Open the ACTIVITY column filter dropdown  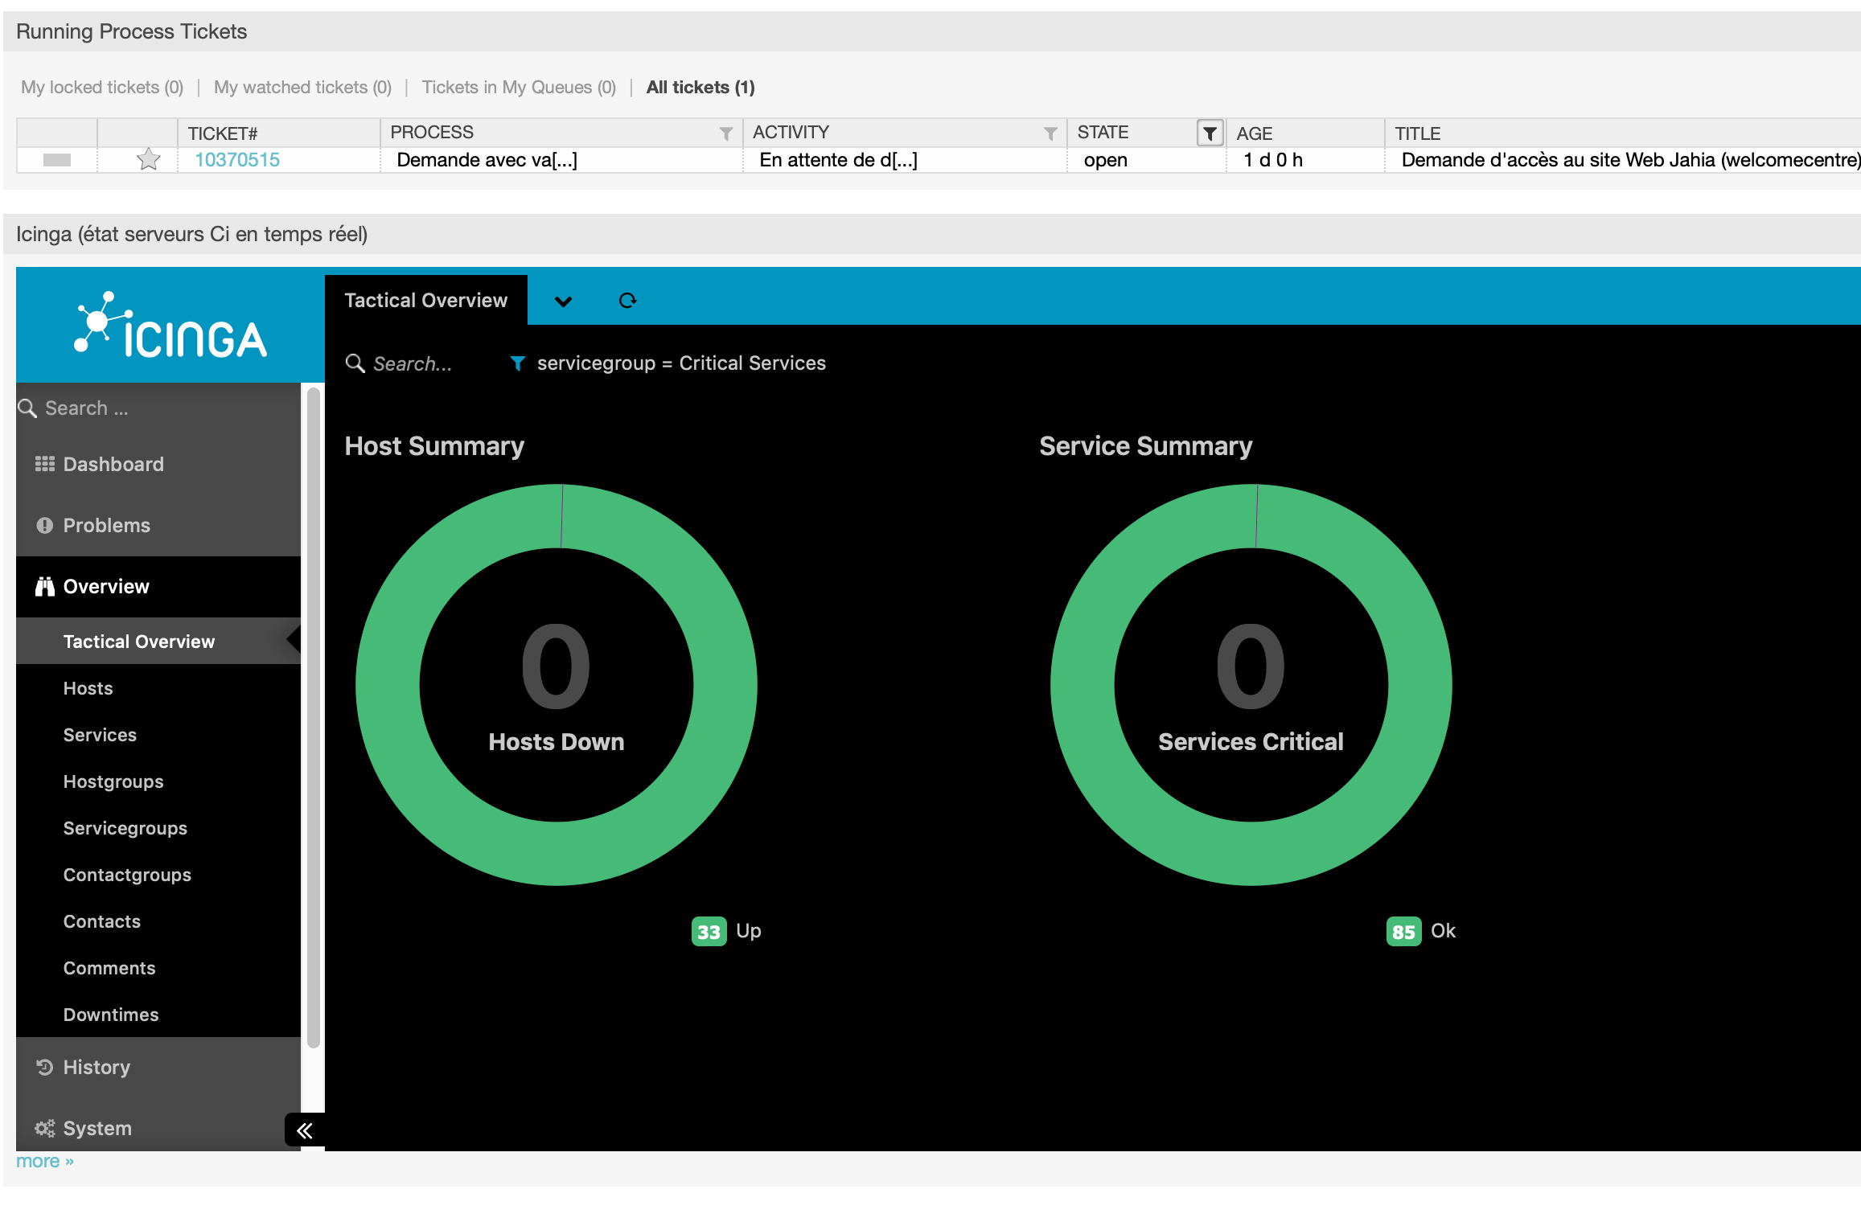click(x=1050, y=133)
